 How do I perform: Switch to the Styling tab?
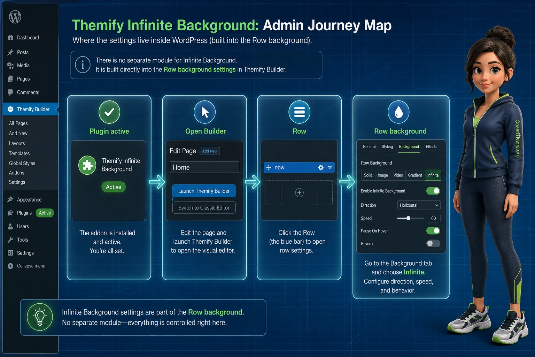387,147
